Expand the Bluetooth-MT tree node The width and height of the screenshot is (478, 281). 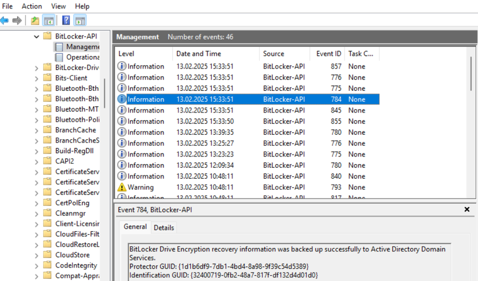coord(36,110)
